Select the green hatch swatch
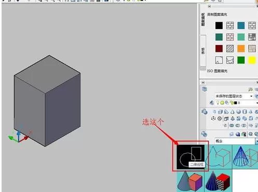Image resolution: width=258 pixels, height=192 pixels. coord(241,60)
